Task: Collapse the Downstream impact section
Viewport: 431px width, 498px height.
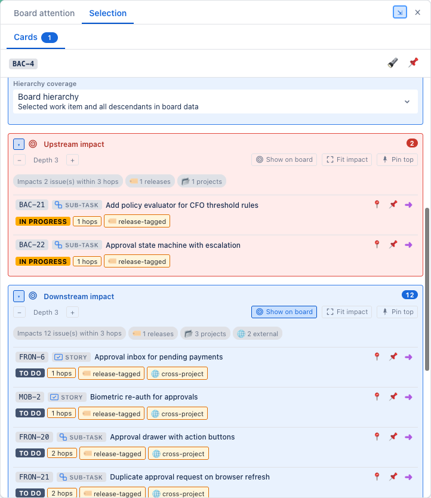Action: click(x=19, y=296)
